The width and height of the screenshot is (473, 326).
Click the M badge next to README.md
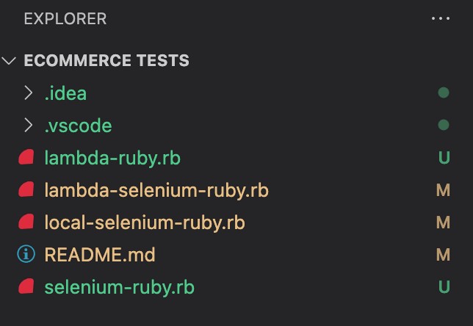point(443,255)
